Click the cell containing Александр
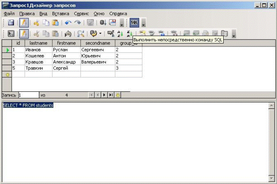277x184 pixels. pyautogui.click(x=66, y=62)
